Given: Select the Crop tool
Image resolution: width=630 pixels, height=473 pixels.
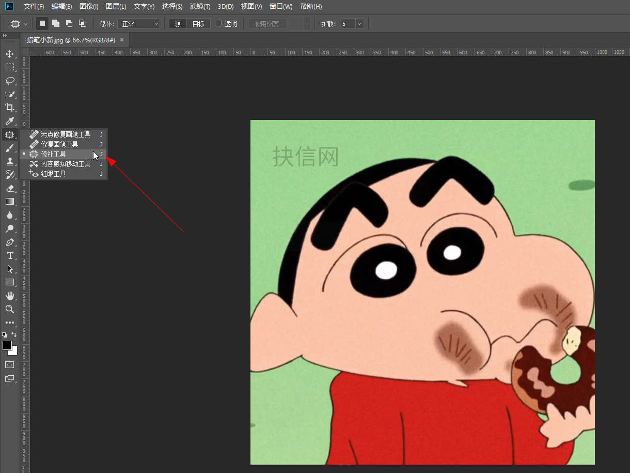Looking at the screenshot, I should pyautogui.click(x=9, y=108).
